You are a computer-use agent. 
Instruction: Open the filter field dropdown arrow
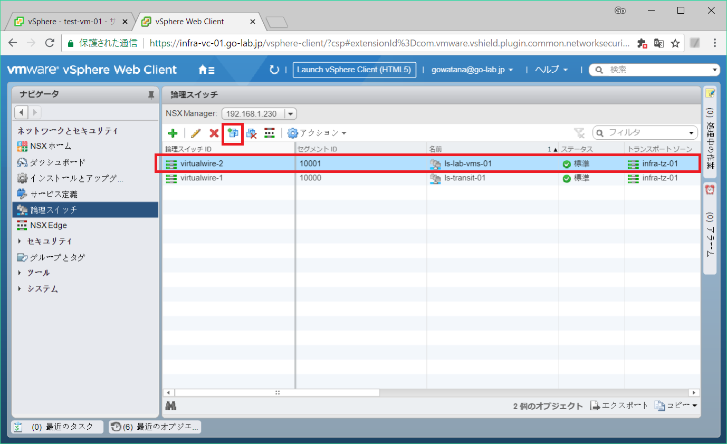click(x=692, y=133)
